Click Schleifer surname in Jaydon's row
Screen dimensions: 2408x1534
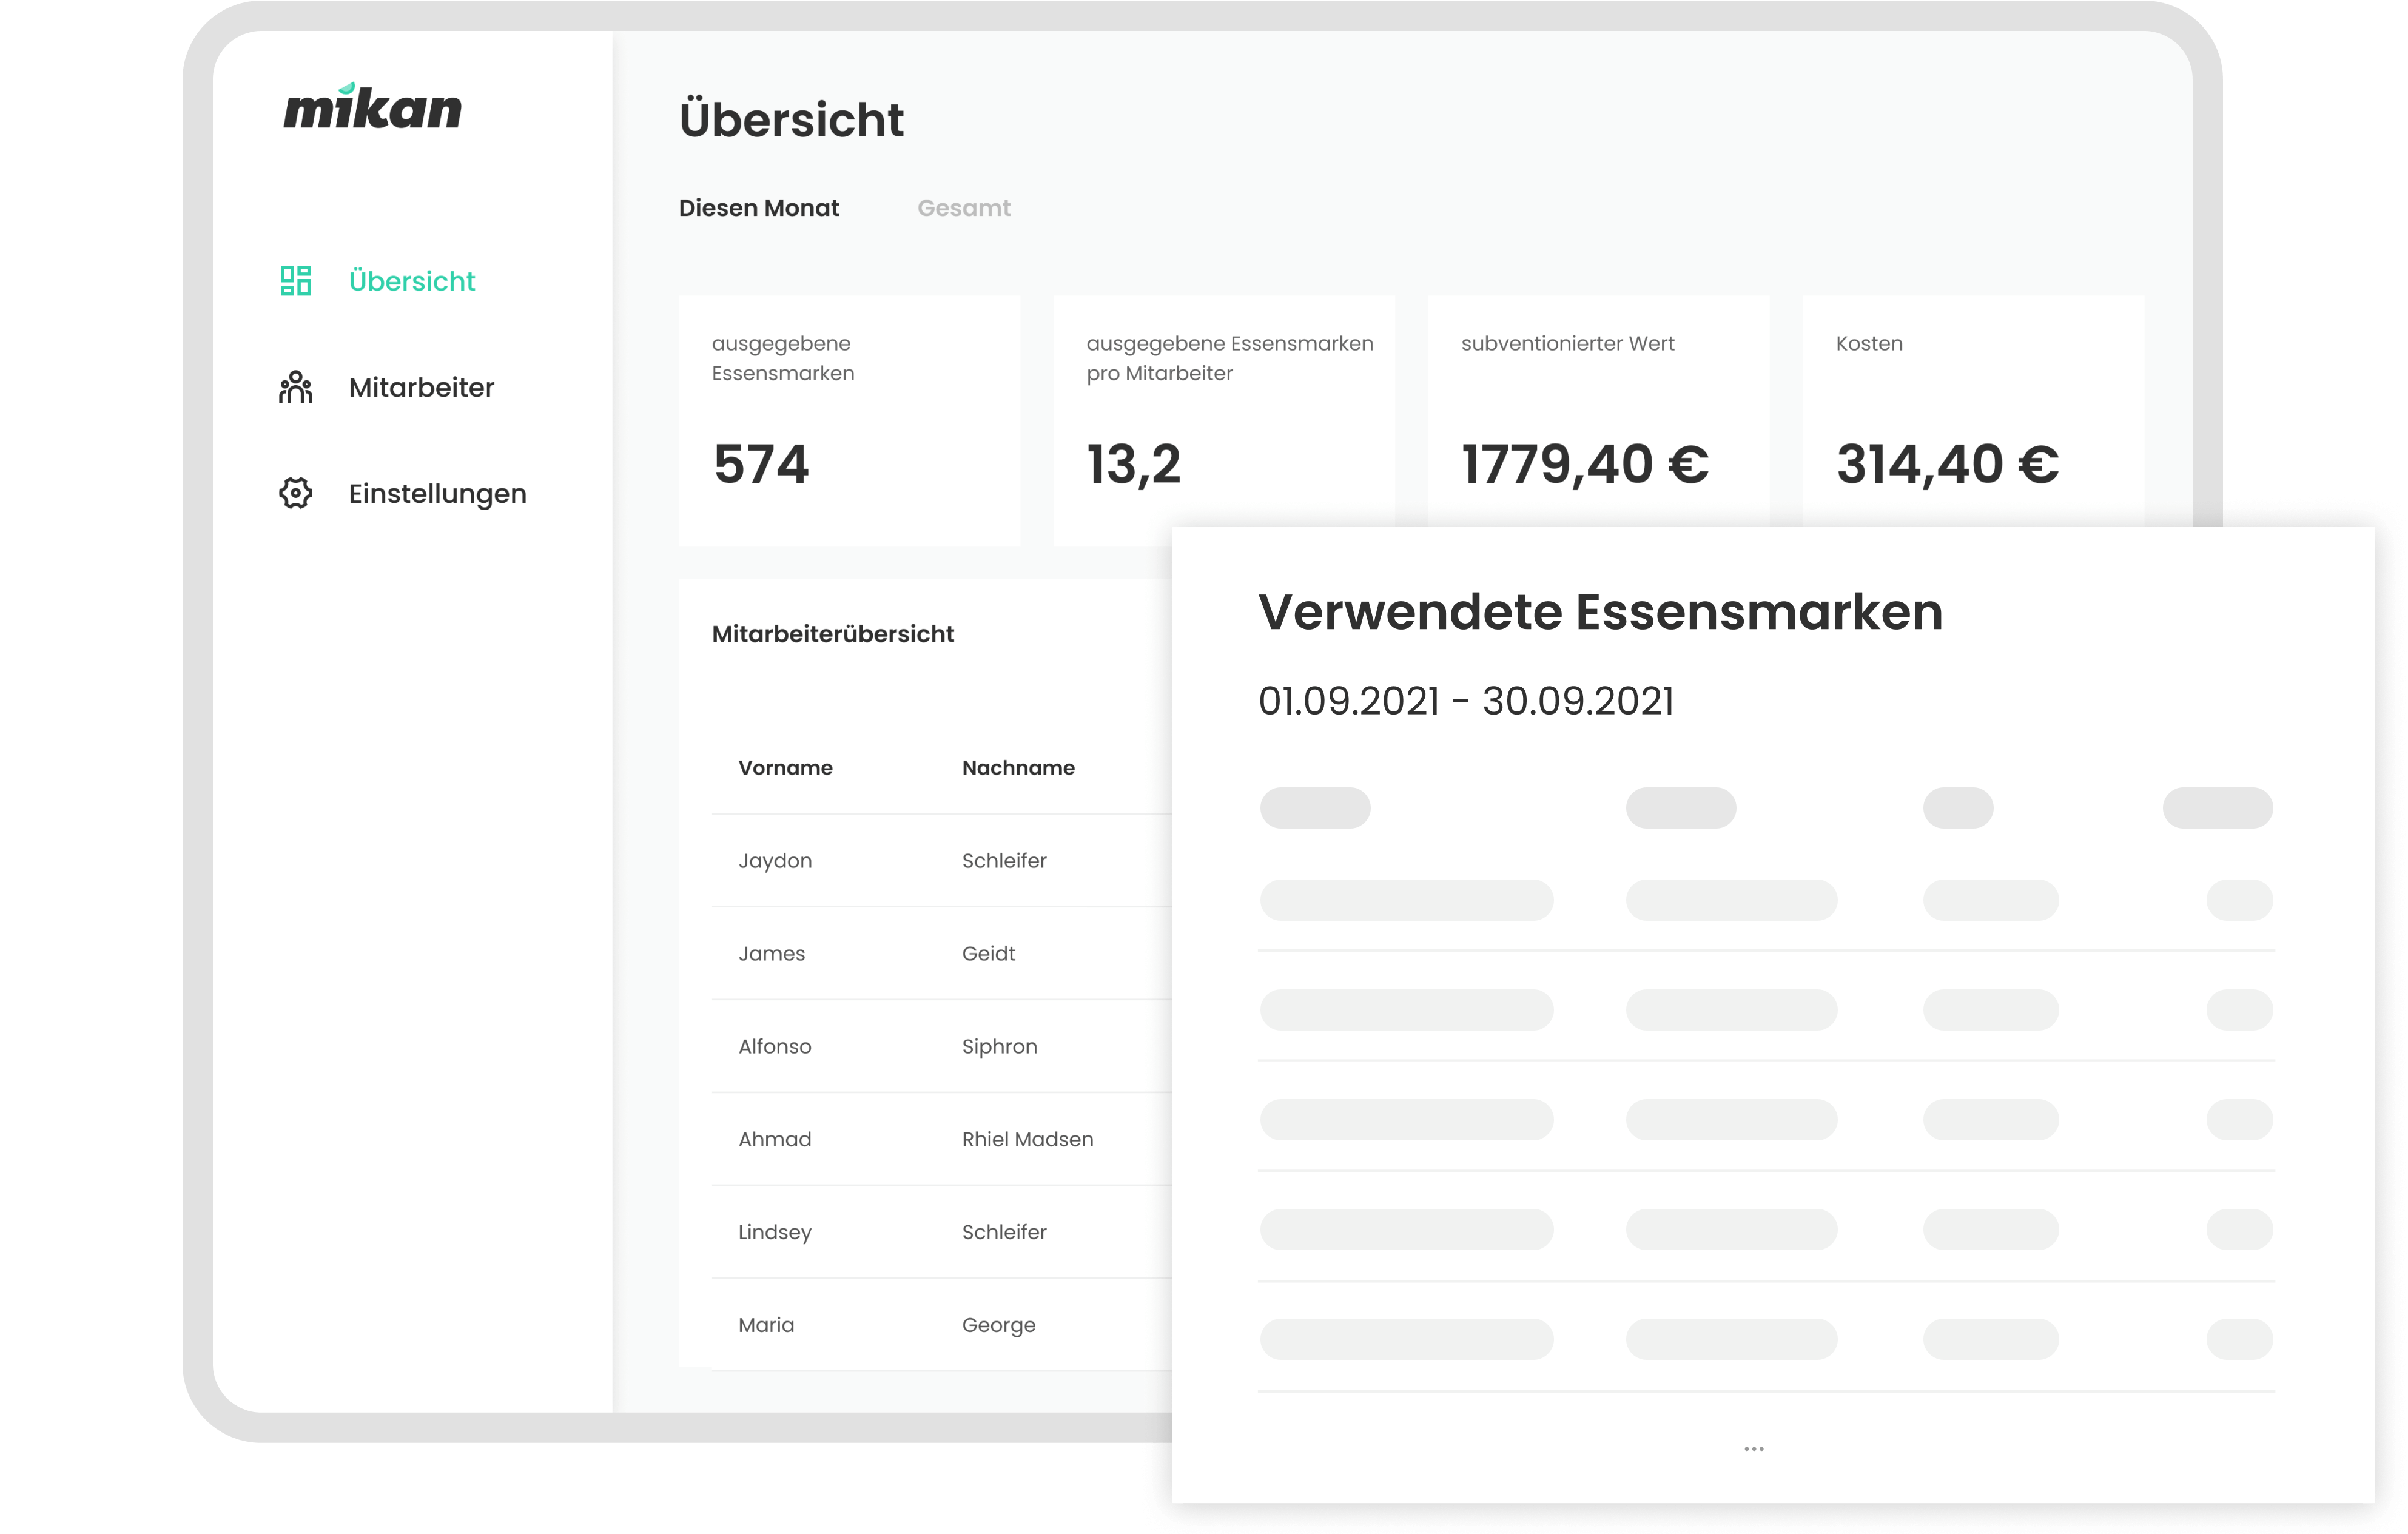[1004, 861]
